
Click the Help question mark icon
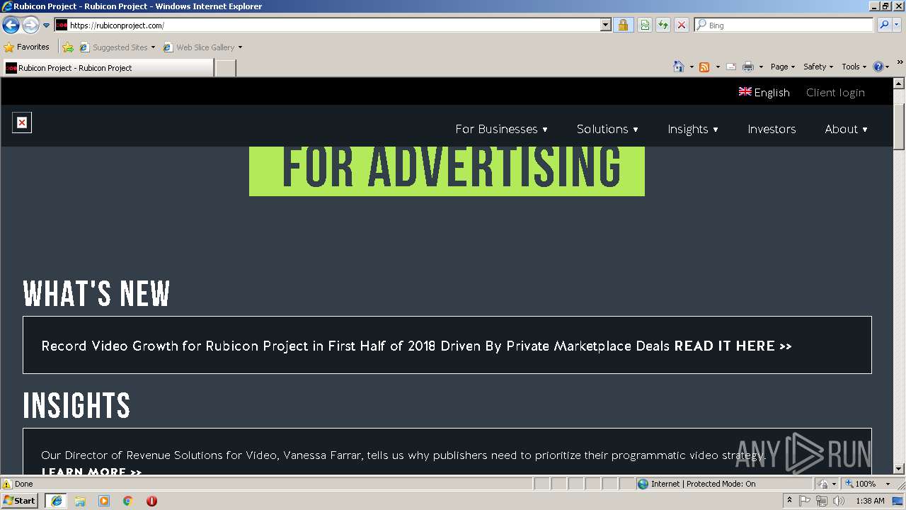point(878,67)
